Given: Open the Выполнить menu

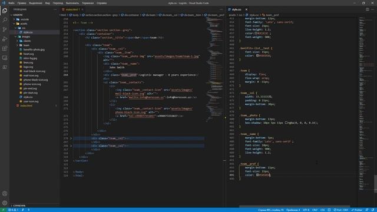Looking at the screenshot, I should point(72,3).
